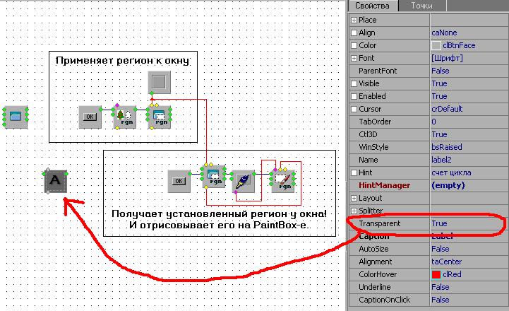Screen dimensions: 509x311
Task: Select the main form window component
Action: point(15,115)
